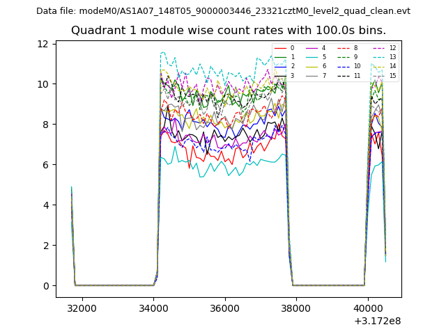Select the cyan legend line for module 5
This screenshot has width=446, height=334.
[312, 57]
